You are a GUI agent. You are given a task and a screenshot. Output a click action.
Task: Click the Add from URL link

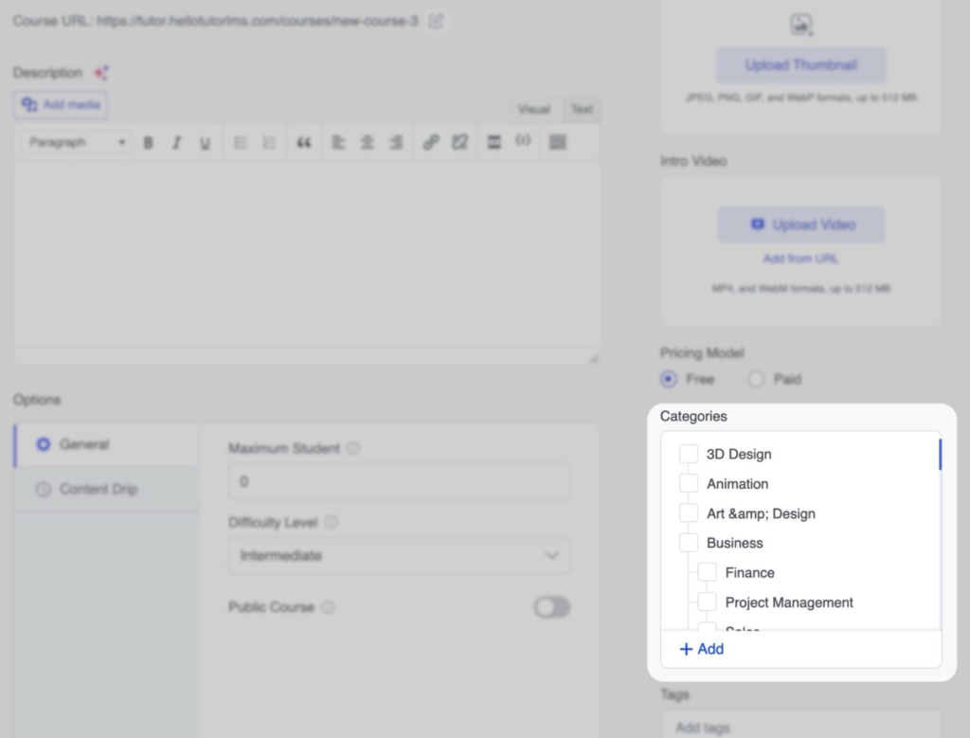pos(800,259)
